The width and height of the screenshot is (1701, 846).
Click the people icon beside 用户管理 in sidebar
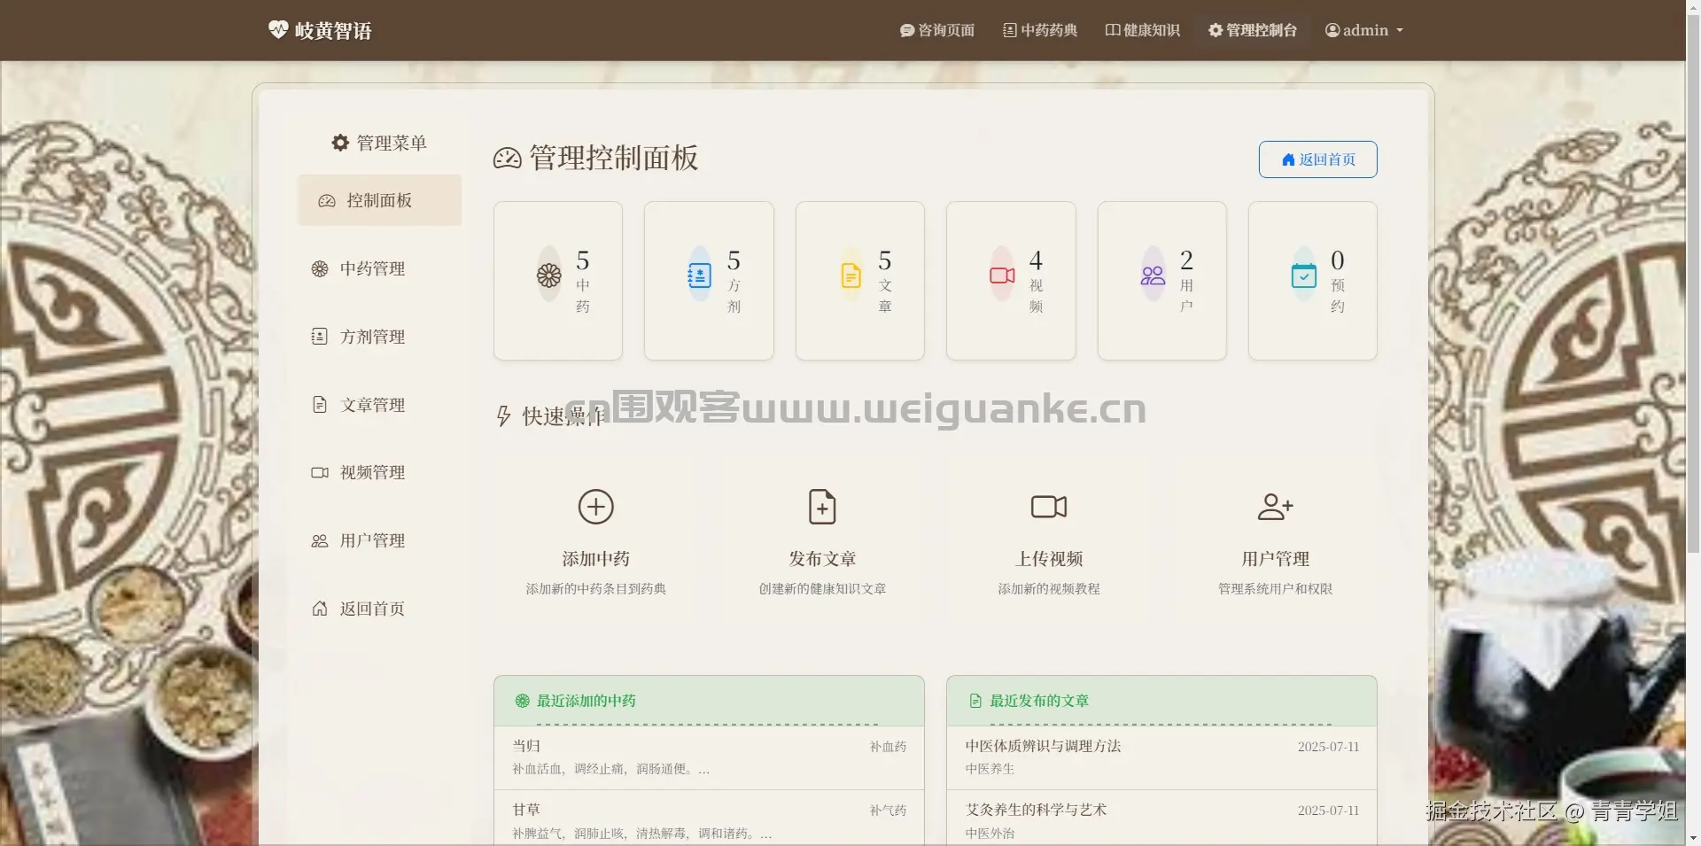pos(320,541)
